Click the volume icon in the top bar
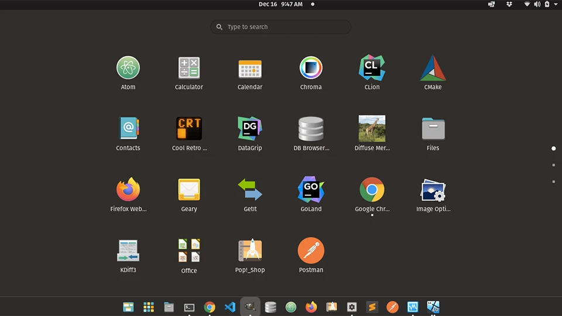The width and height of the screenshot is (562, 316). click(537, 5)
